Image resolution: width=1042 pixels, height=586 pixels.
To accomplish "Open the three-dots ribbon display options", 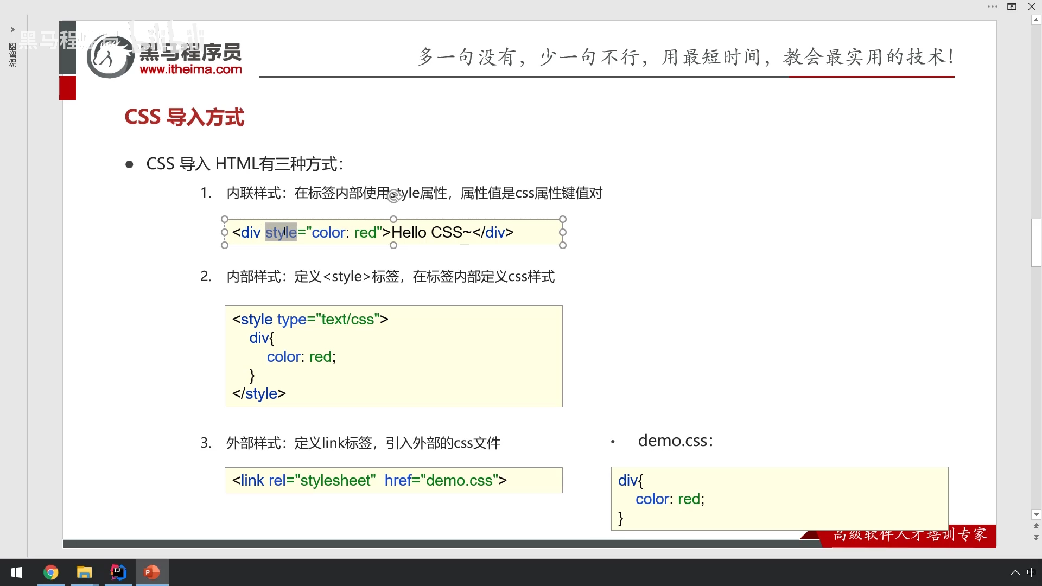I will [993, 7].
